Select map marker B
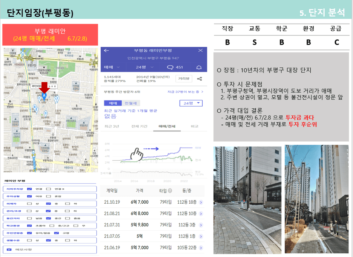The image size is (353, 257). click(x=34, y=107)
